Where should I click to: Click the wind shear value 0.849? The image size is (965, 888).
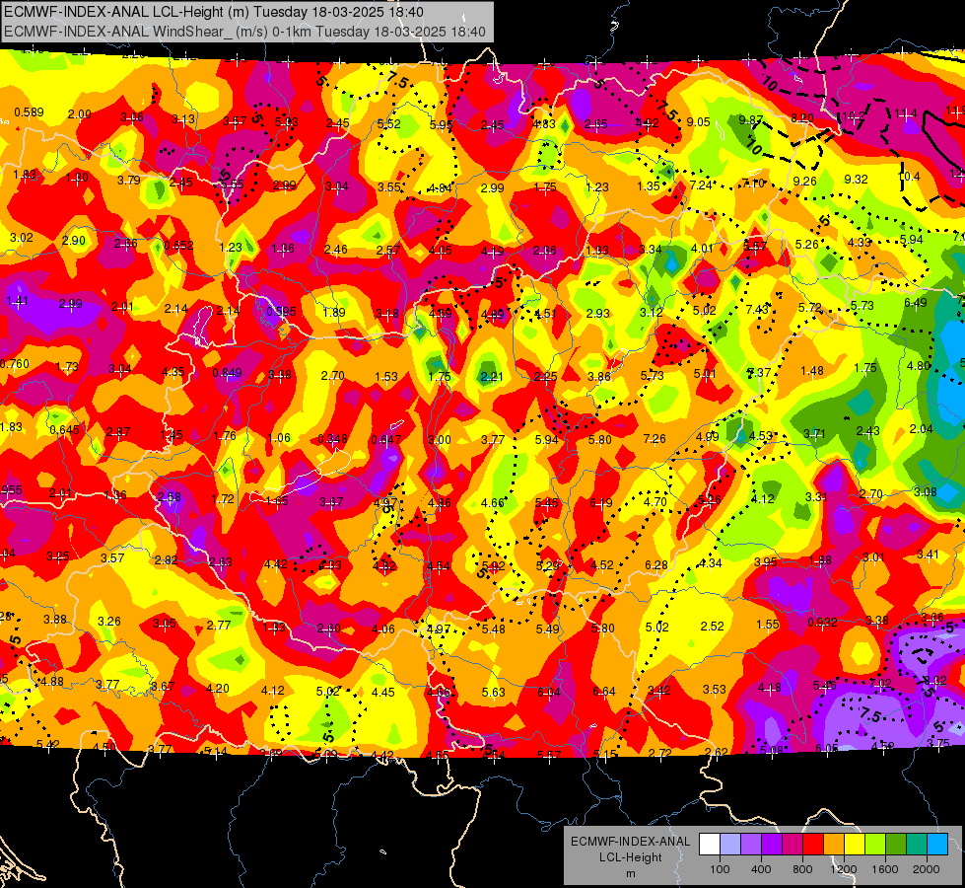tap(227, 373)
